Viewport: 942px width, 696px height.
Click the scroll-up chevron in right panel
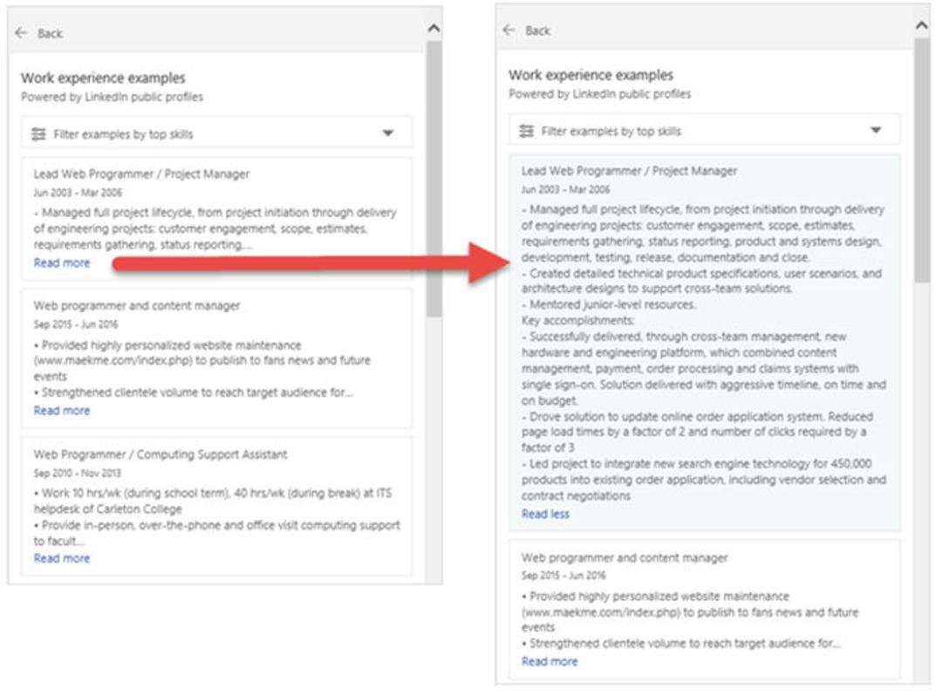922,25
